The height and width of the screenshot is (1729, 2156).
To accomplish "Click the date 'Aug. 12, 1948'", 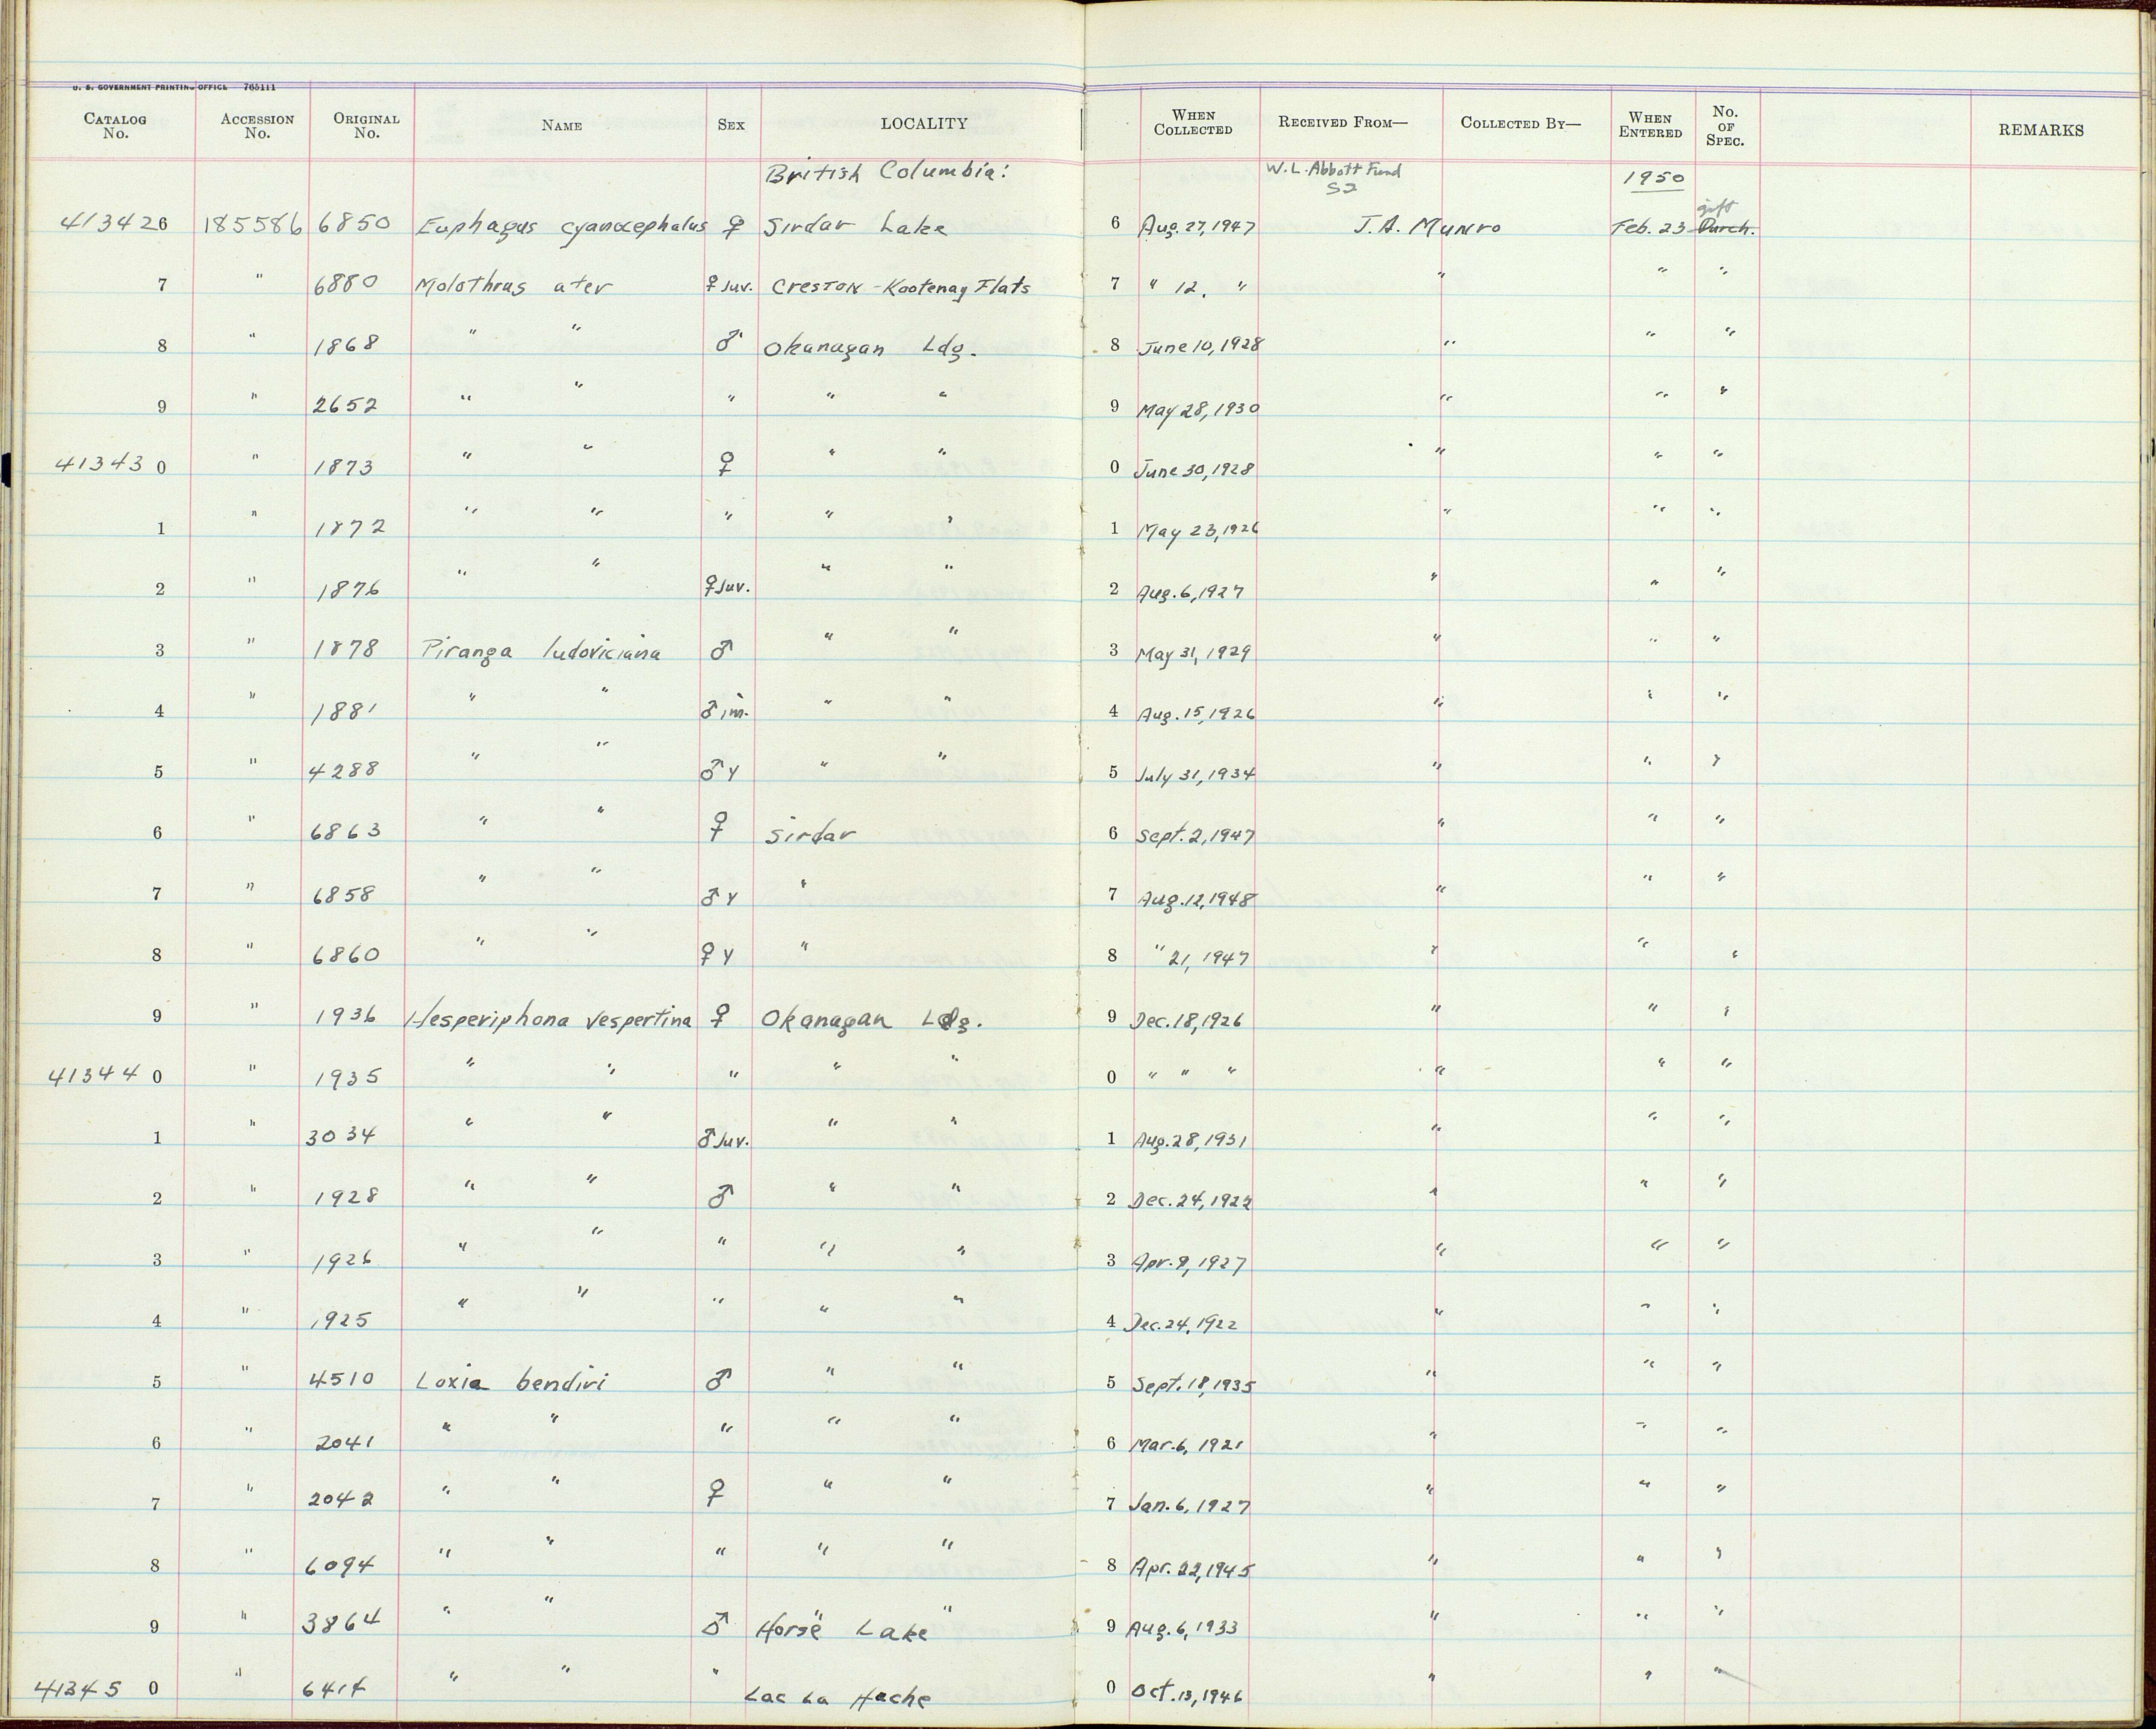I will pos(1196,898).
